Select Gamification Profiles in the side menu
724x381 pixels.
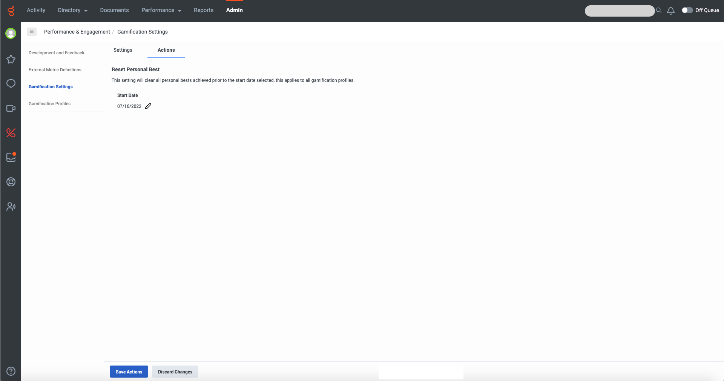point(49,104)
